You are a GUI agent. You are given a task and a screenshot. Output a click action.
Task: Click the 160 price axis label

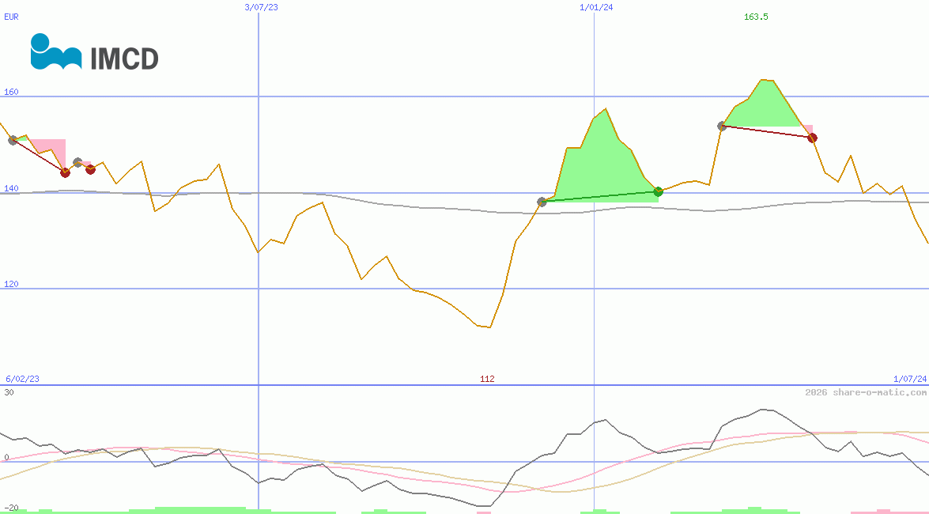click(11, 92)
